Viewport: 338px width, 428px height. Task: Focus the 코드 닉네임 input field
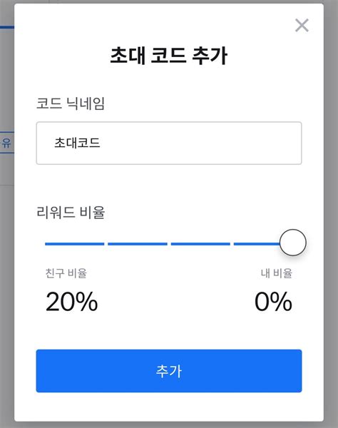[x=169, y=143]
